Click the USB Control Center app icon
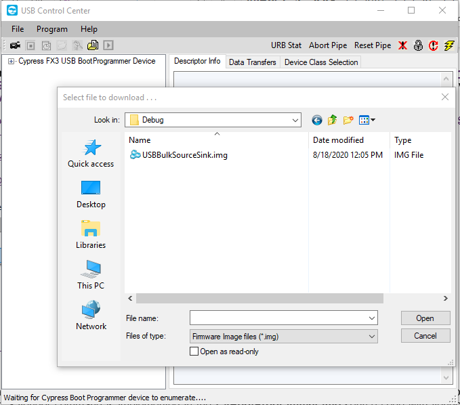Image resolution: width=460 pixels, height=405 pixels. point(12,11)
